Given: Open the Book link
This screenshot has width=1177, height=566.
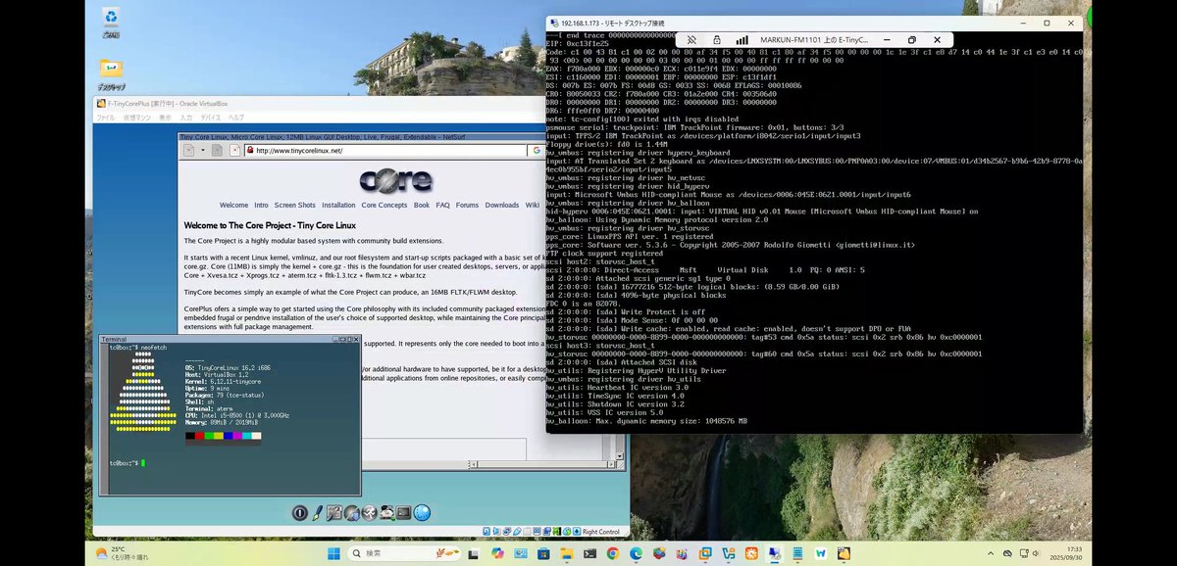Looking at the screenshot, I should pos(422,205).
